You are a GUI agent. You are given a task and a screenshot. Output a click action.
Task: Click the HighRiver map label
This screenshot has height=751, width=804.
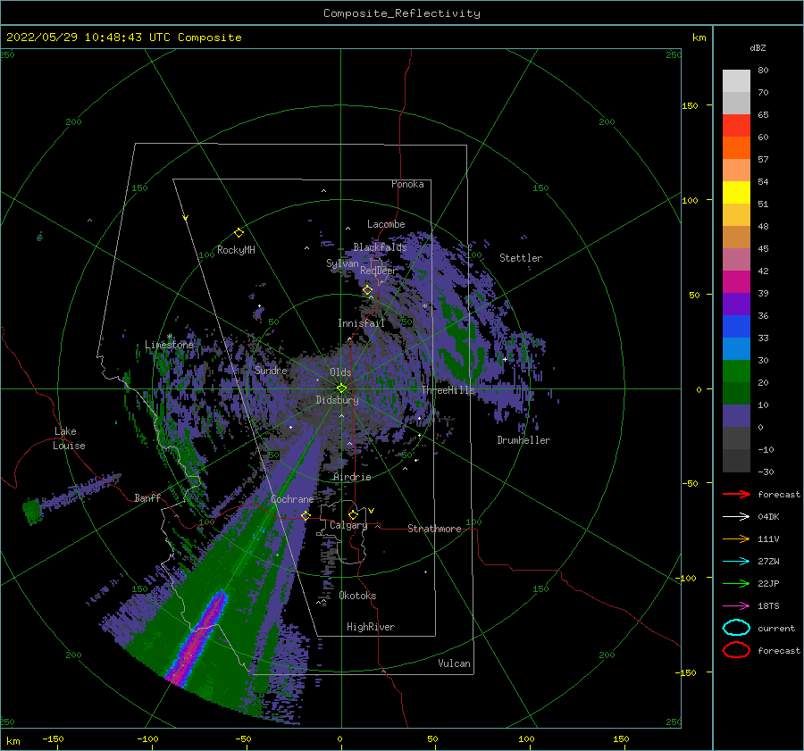click(371, 627)
